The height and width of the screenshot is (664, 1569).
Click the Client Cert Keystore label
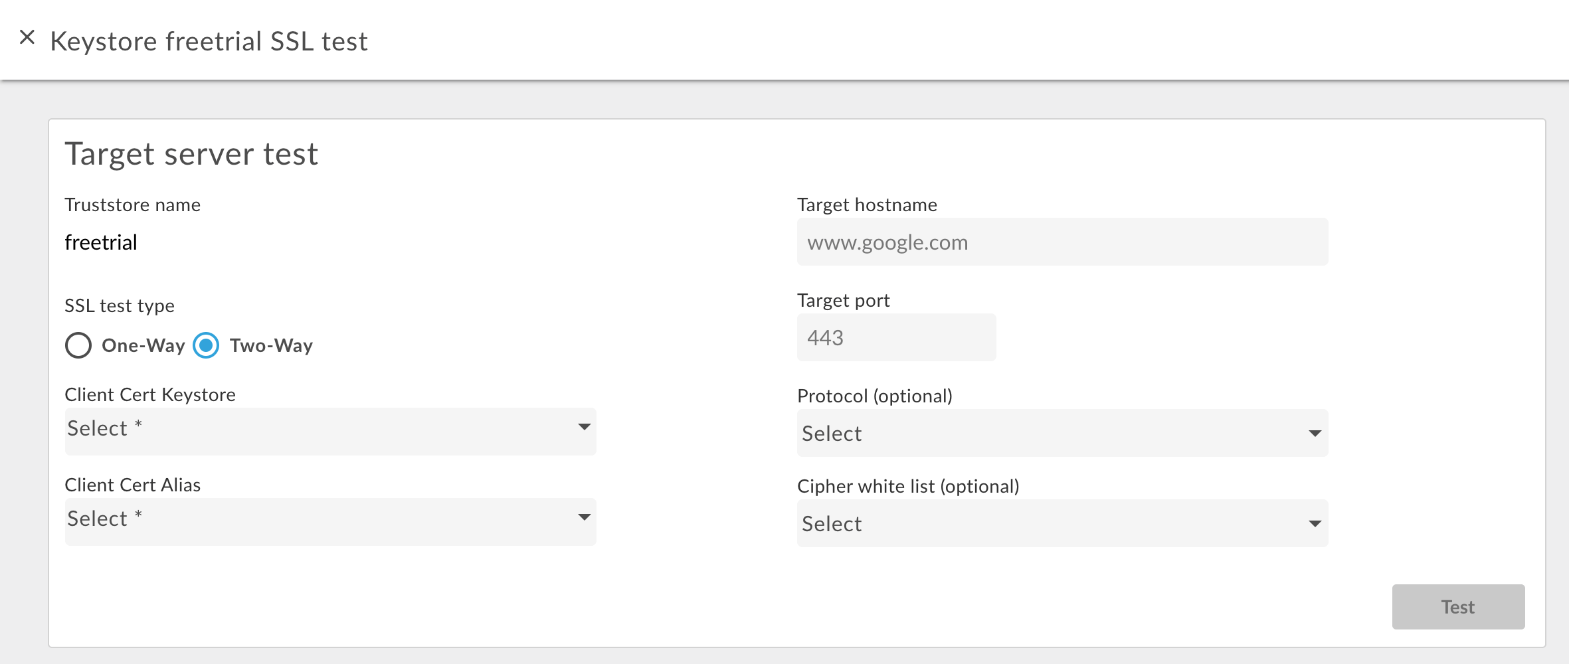[150, 394]
